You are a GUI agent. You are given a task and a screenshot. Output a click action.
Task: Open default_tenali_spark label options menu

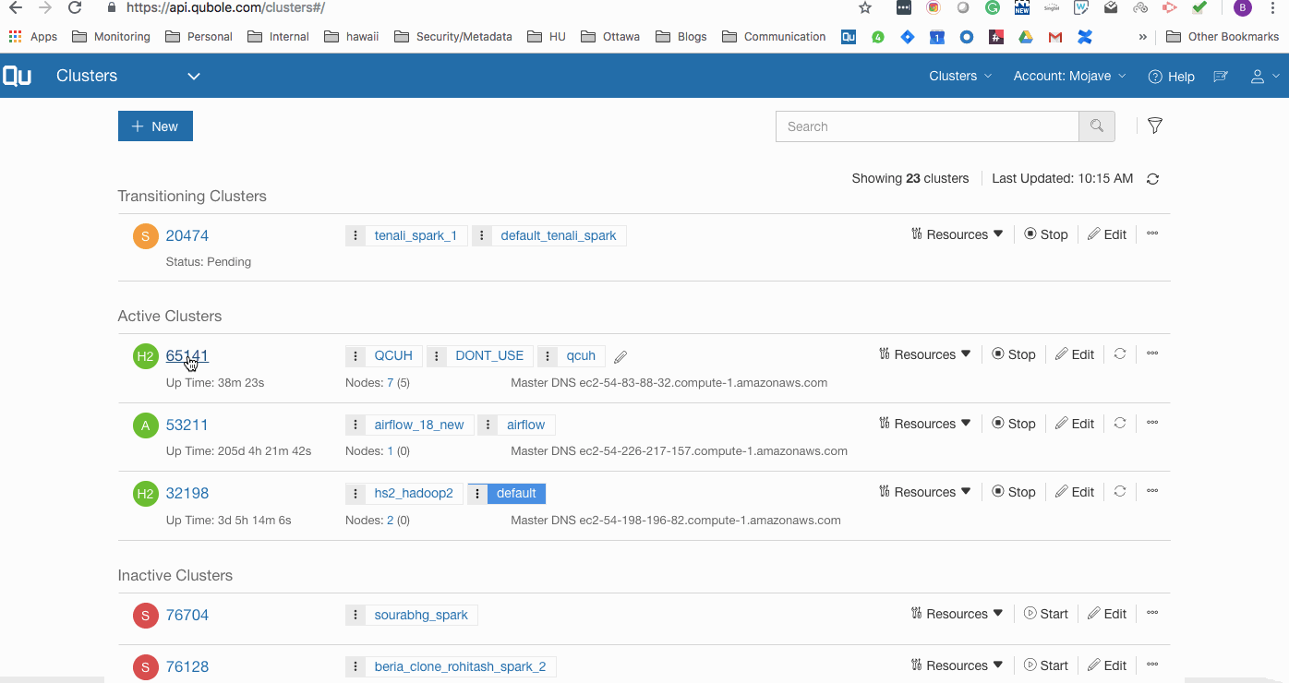click(482, 235)
